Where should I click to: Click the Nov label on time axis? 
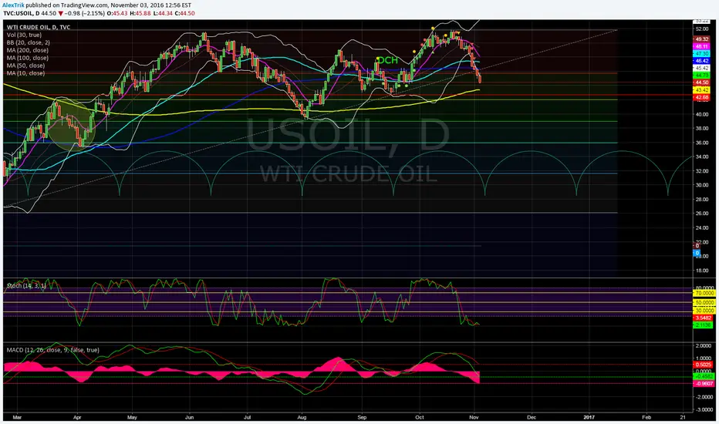coord(474,417)
